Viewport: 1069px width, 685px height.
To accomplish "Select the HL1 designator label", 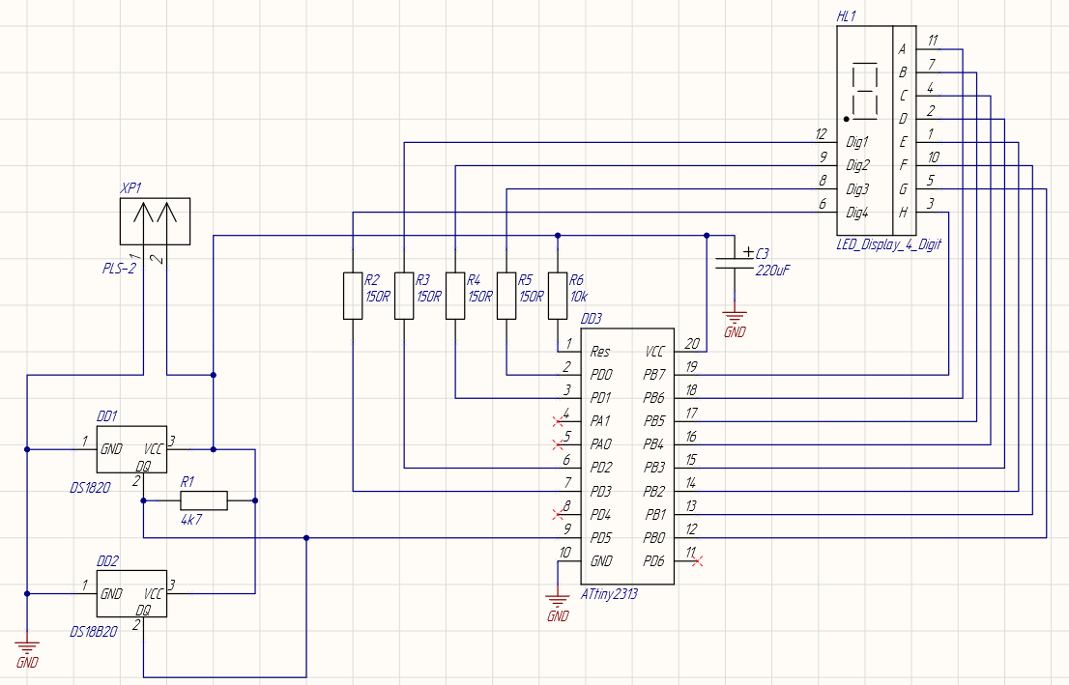I will (846, 16).
